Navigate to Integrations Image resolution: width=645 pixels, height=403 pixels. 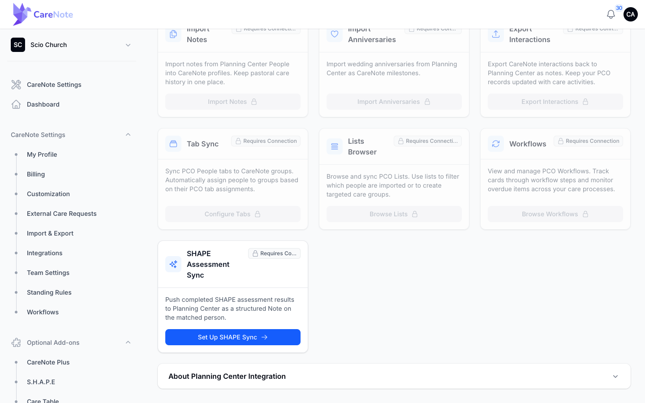tap(45, 253)
